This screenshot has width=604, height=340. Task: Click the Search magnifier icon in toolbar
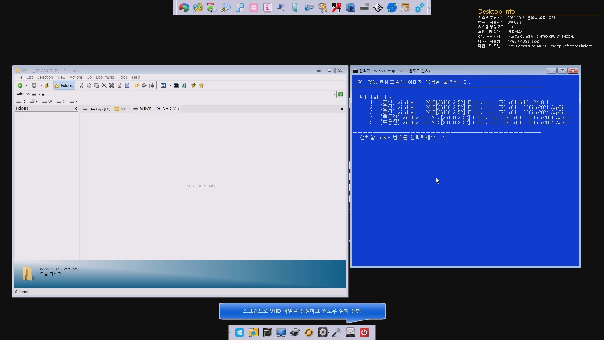127,85
